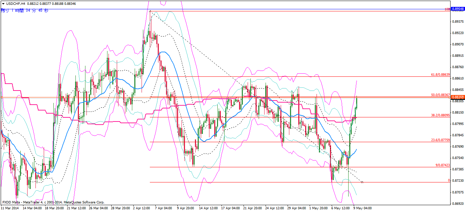The image size is (465, 211).
Task: Click the OHLC value 0.88188
Action: coord(58,3)
